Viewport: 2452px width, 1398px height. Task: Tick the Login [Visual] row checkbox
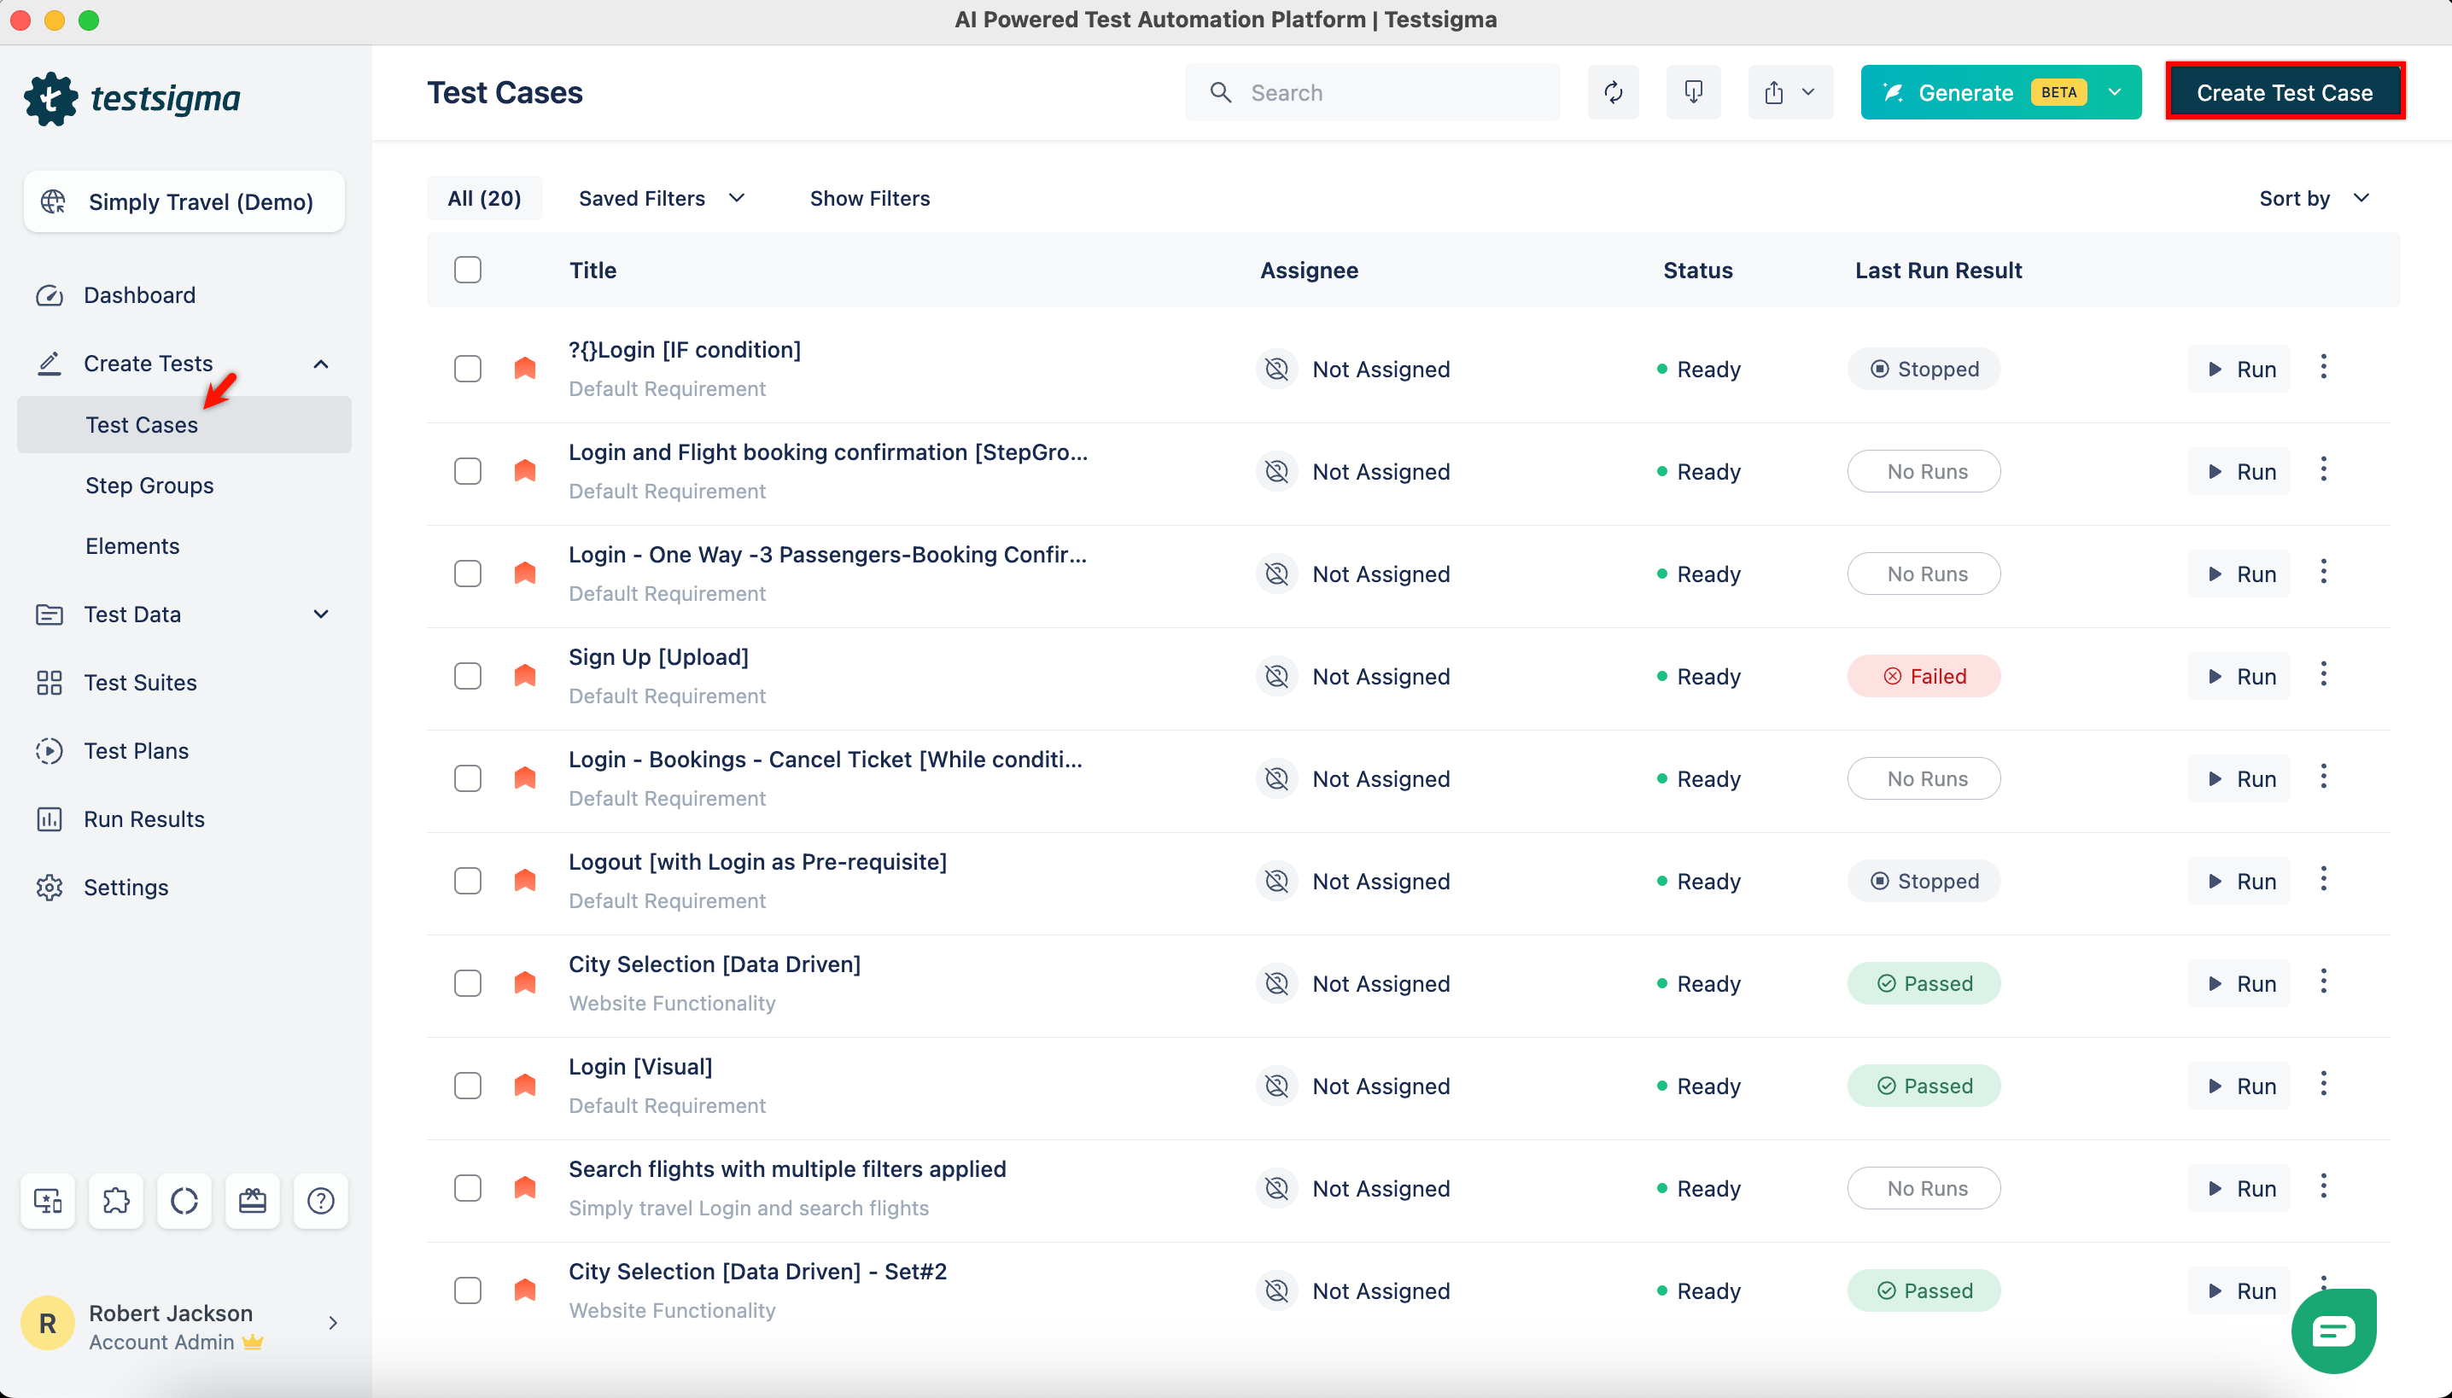coord(468,1085)
